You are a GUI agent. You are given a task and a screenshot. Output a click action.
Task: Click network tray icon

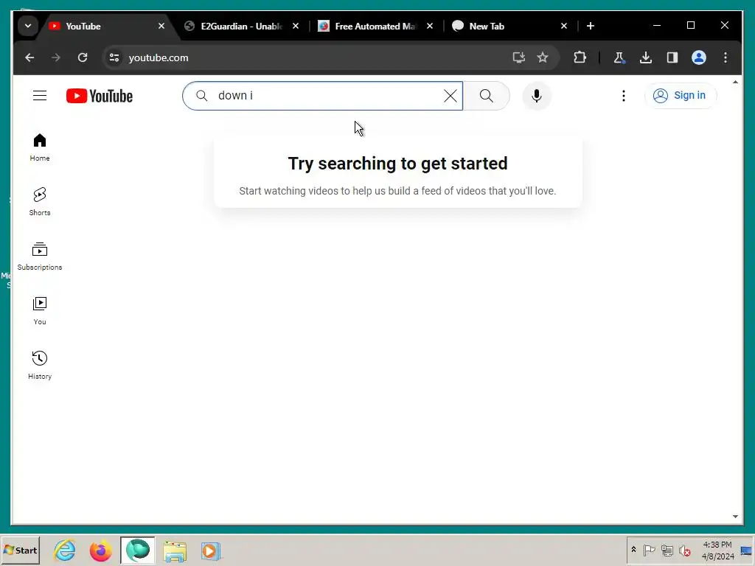[x=667, y=550]
